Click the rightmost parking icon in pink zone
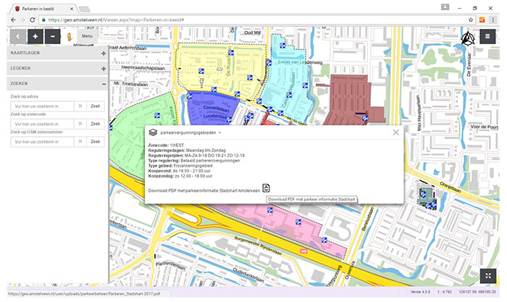Viewport: 507px width, 302px height. pyautogui.click(x=324, y=240)
